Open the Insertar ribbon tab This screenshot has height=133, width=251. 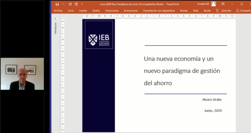83,11
